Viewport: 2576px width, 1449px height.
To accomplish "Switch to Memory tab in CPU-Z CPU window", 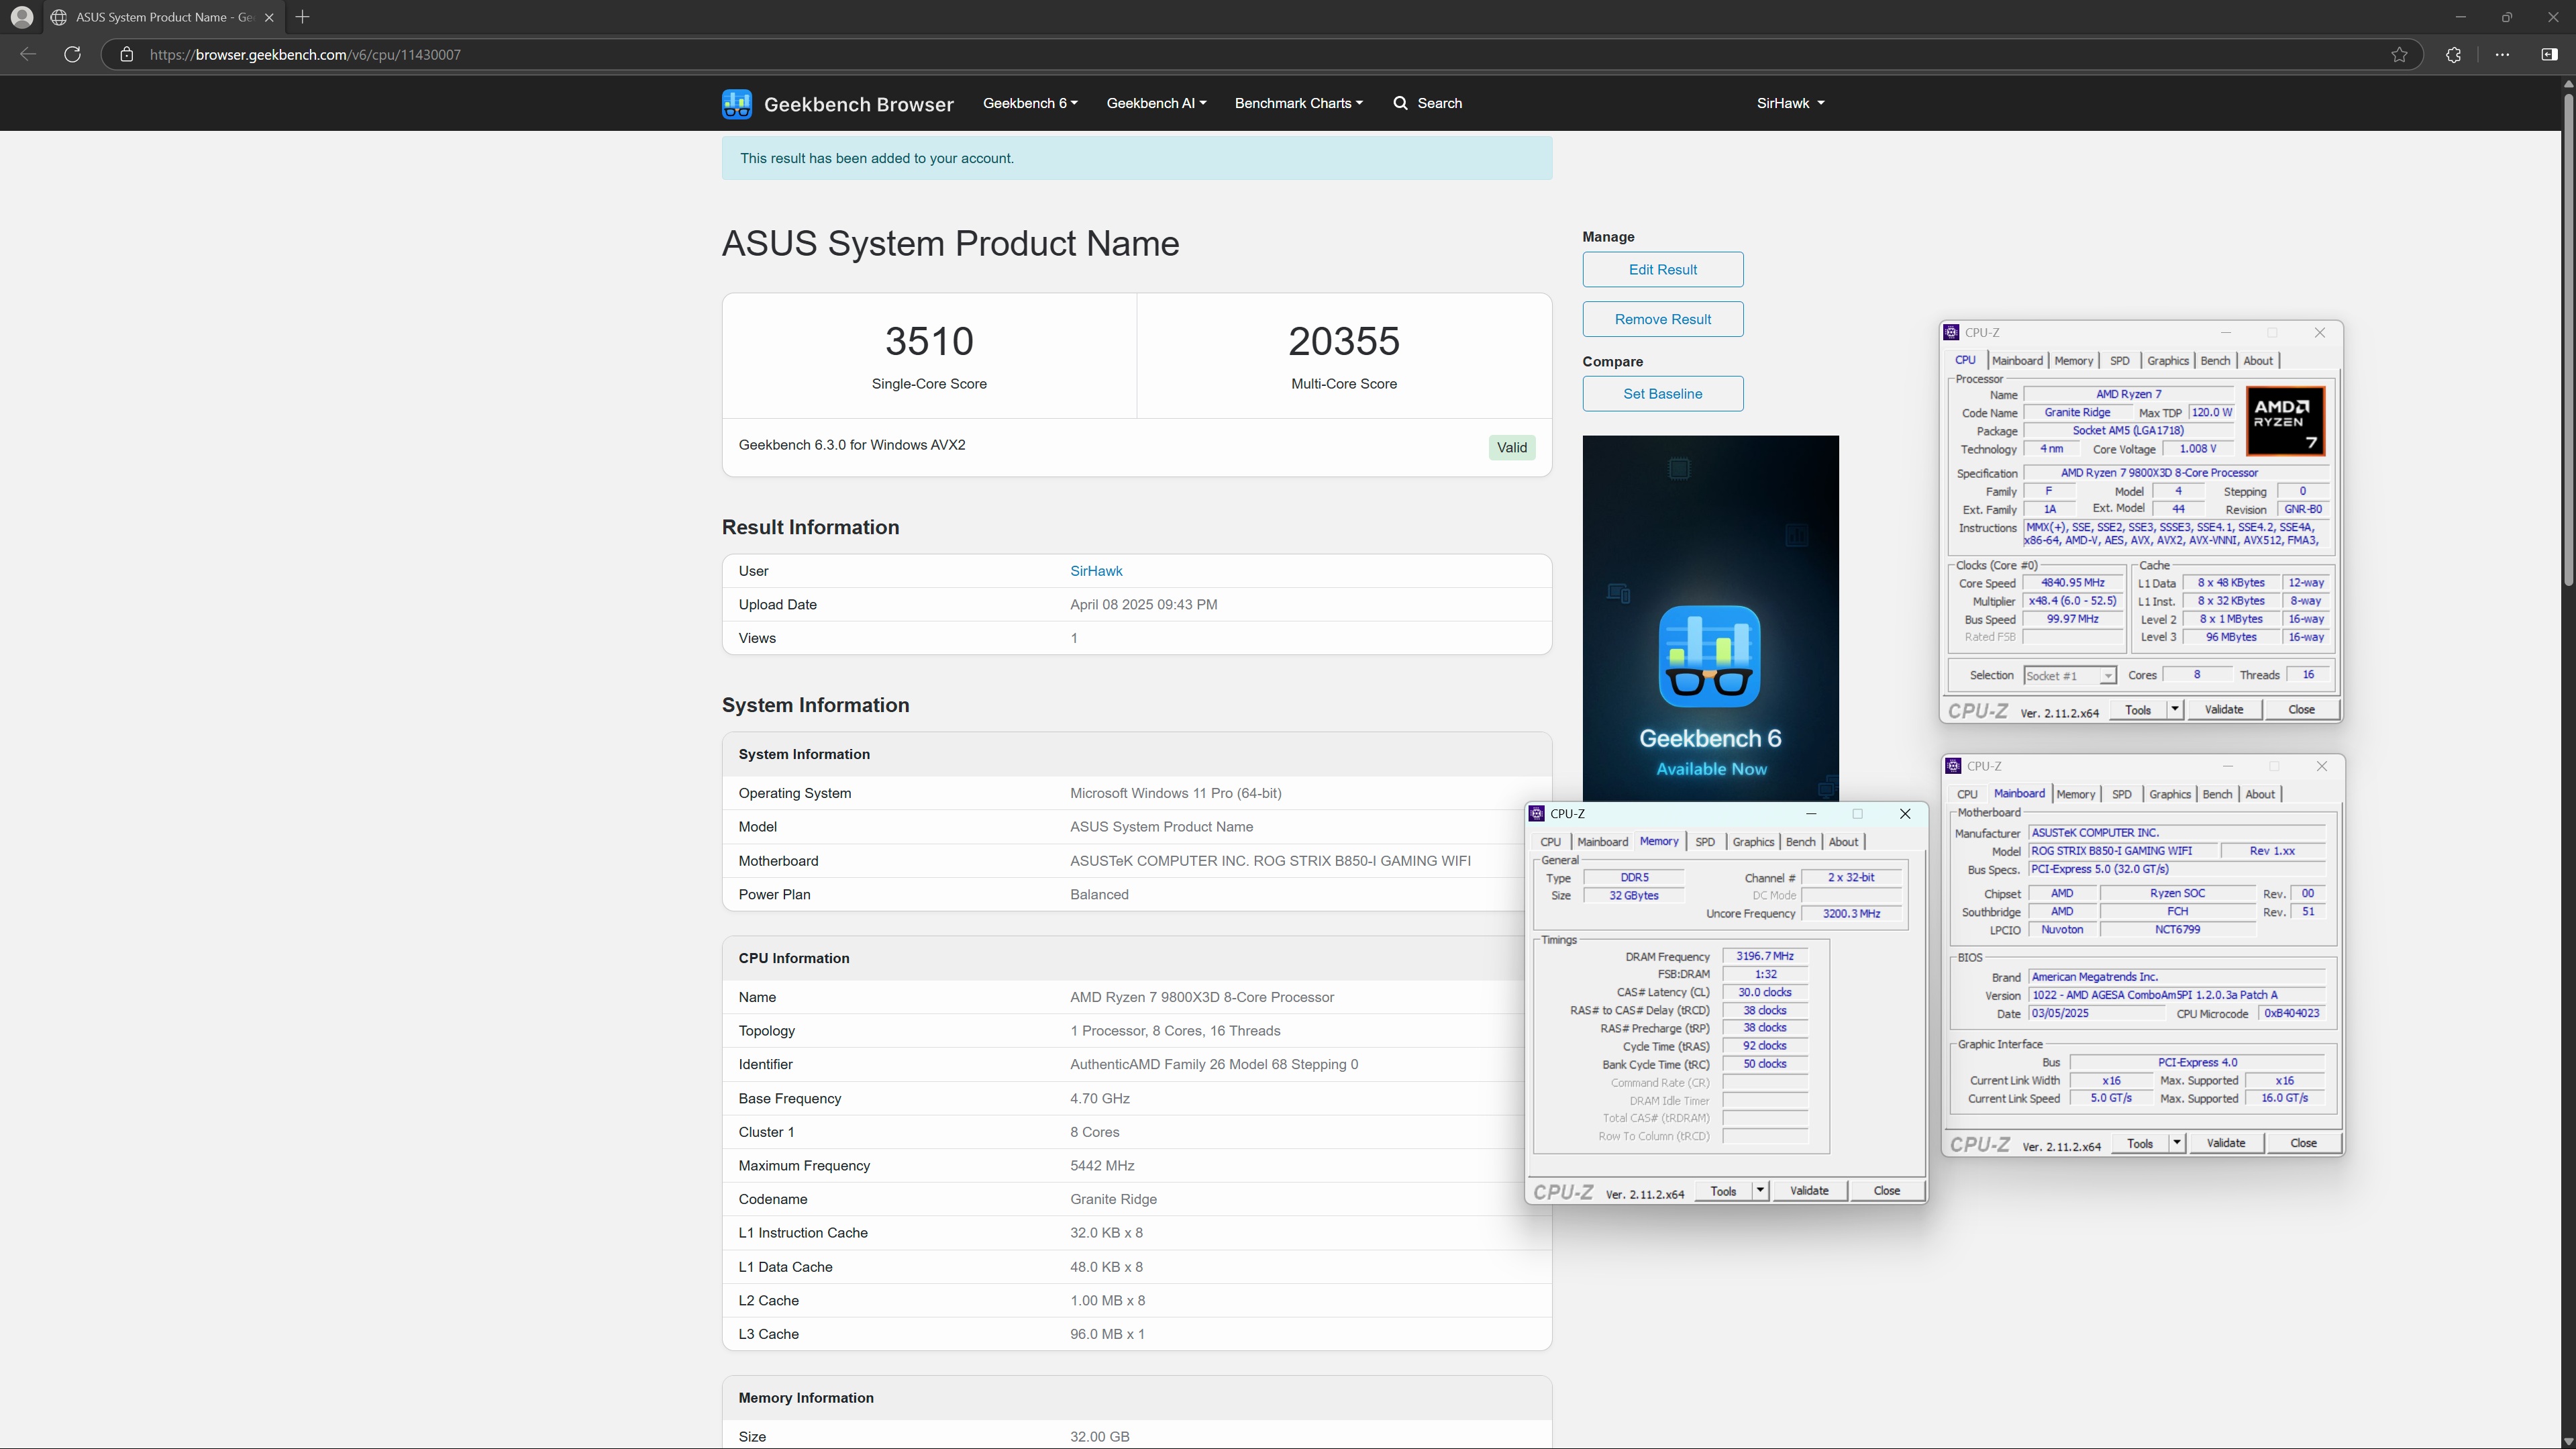I will (2073, 361).
